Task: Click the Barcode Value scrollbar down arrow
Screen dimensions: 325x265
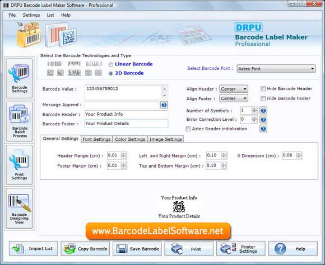Action: coord(165,96)
